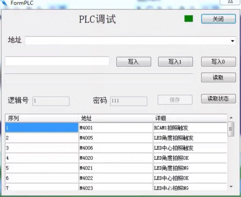Viewport: 241px width, 197px height.
Task: Click the 写入 button
Action: (134, 62)
